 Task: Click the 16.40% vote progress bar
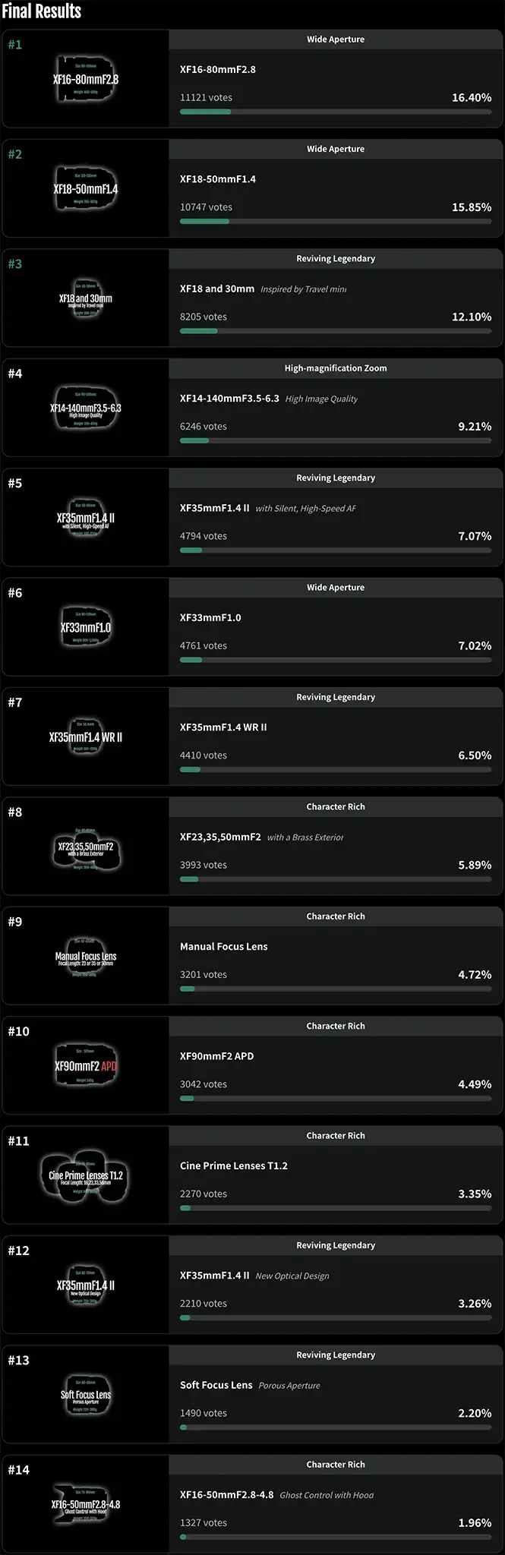(336, 112)
